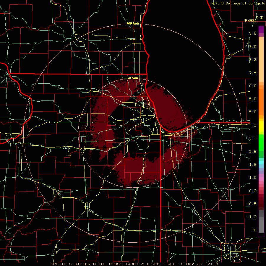Select the 1.8 value on the scale
The image size is (266, 266).
click(x=253, y=165)
